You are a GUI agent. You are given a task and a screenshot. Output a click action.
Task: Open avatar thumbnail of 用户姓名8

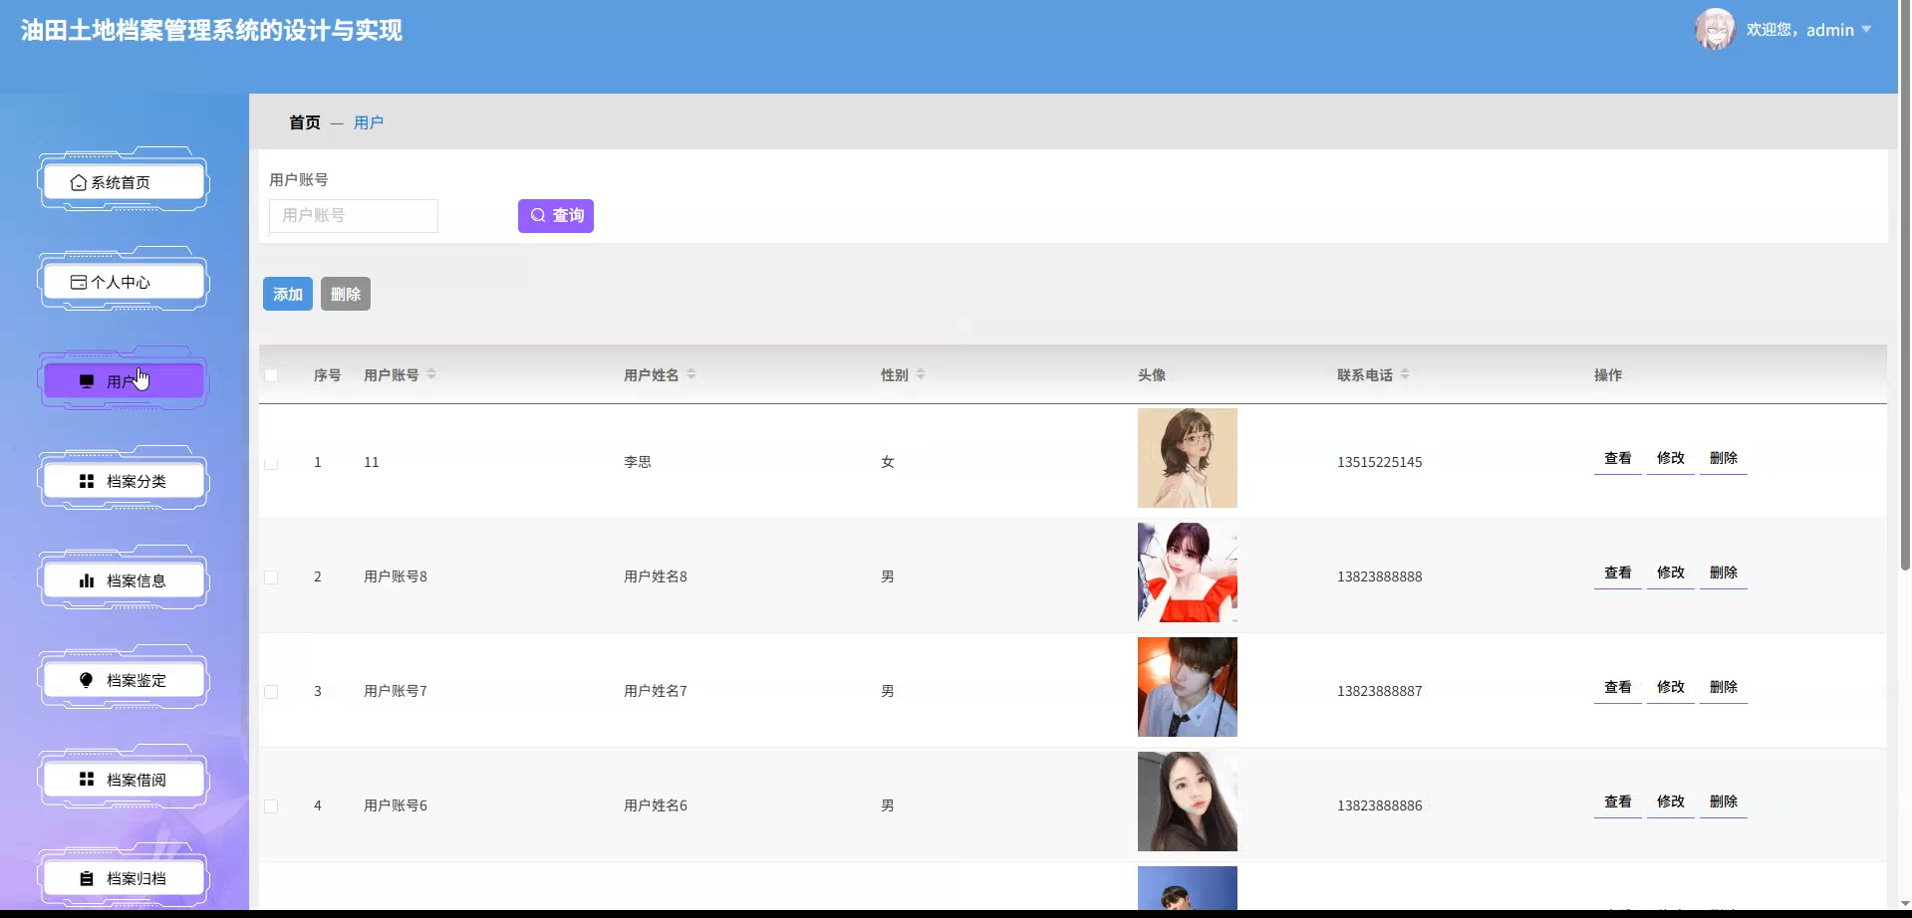[1188, 573]
